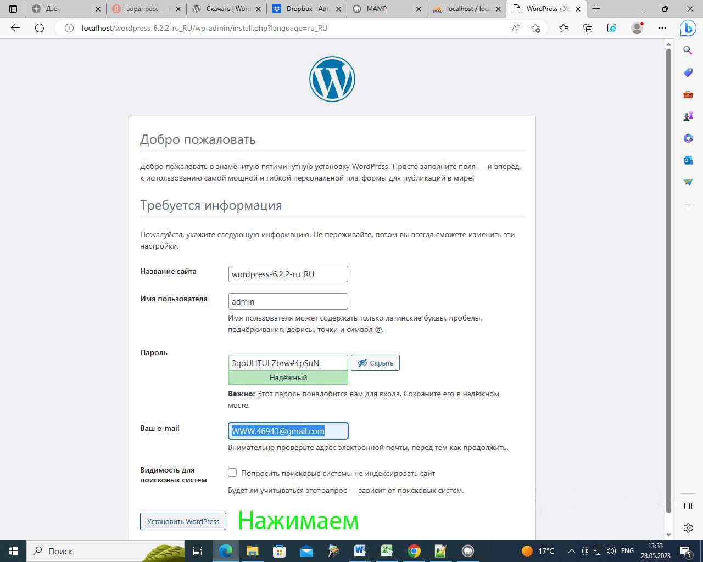Click the site name input field
The height and width of the screenshot is (562, 703).
tap(288, 274)
